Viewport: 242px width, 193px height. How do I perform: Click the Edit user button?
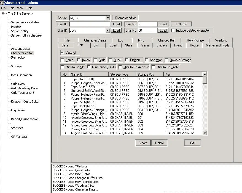pyautogui.click(x=181, y=24)
